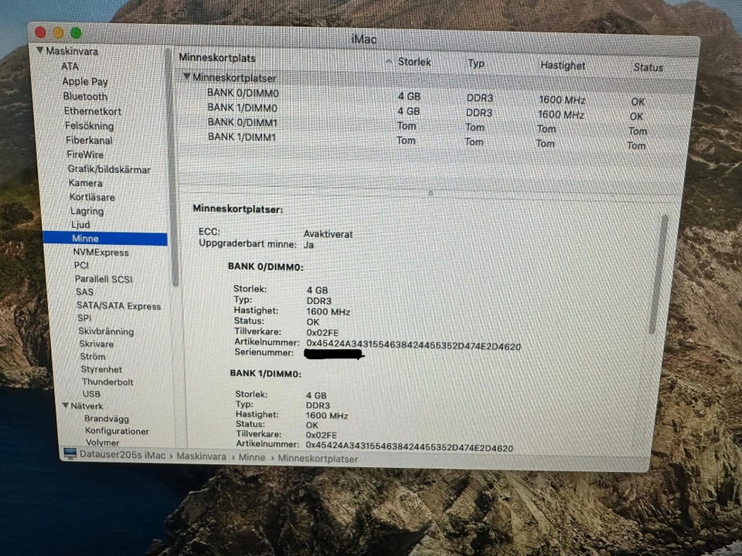The height and width of the screenshot is (556, 742).
Task: Select Apple Pay in the sidebar
Action: 85,81
